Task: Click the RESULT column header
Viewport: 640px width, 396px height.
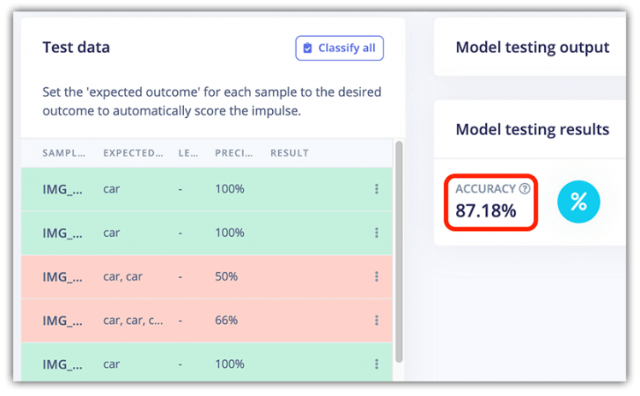Action: pyautogui.click(x=289, y=153)
